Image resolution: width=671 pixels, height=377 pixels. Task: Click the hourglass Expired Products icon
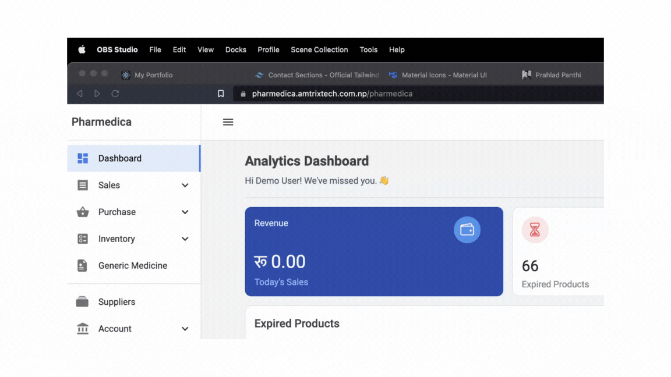(535, 230)
